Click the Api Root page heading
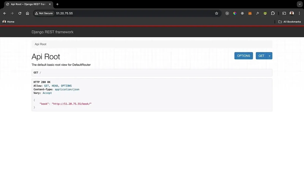The image size is (304, 190). (46, 57)
